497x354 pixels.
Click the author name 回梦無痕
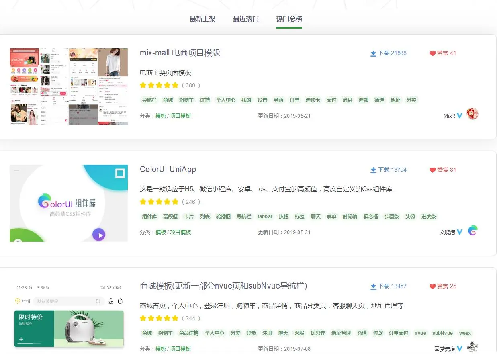point(445,349)
